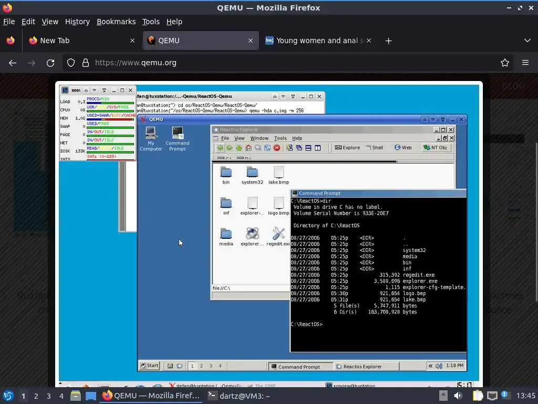Open the OS start menu bird icon

click(8, 396)
